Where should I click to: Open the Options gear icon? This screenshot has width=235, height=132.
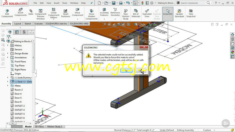[x=152, y=3]
